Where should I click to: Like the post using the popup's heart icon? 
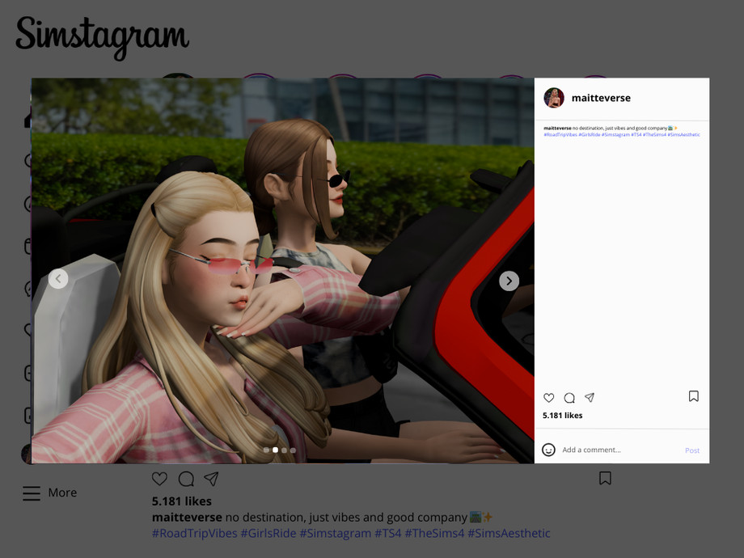[x=548, y=398]
